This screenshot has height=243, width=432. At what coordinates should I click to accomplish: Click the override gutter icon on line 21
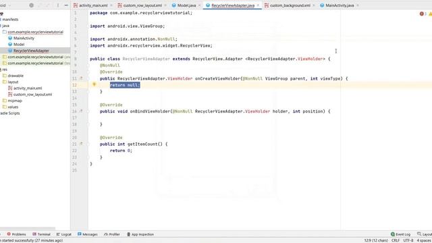point(81,144)
